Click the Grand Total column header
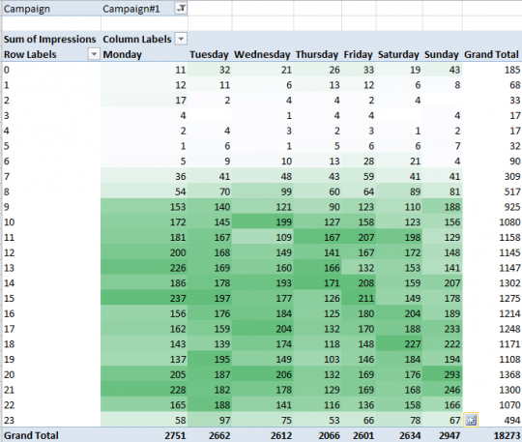Image resolution: width=522 pixels, height=442 pixels. click(x=491, y=54)
